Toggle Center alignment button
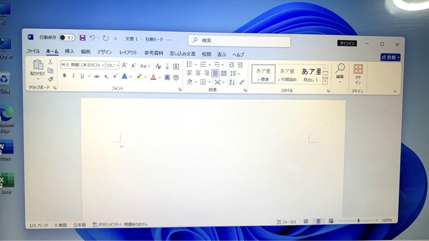Viewport: 429px width, 241px height. (198, 73)
